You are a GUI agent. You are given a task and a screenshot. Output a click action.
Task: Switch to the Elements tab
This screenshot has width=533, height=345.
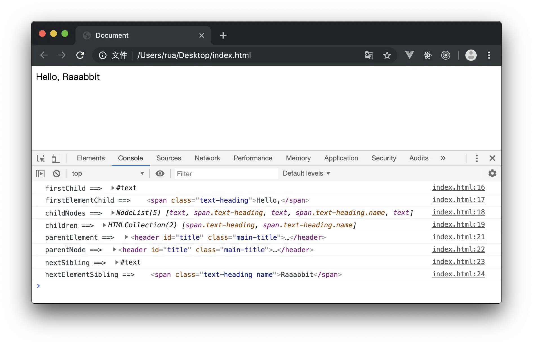click(91, 158)
